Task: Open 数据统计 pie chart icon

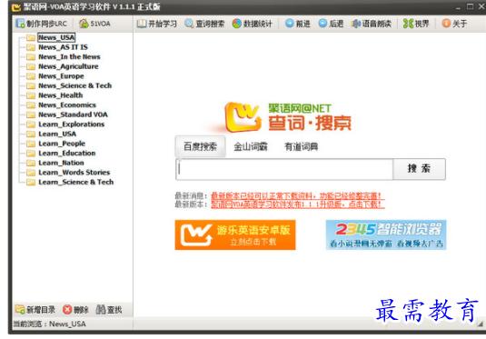Action: tap(237, 24)
